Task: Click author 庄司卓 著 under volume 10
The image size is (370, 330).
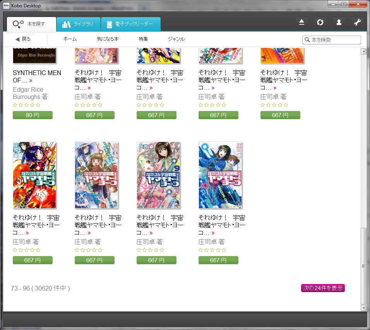Action: tap(212, 242)
